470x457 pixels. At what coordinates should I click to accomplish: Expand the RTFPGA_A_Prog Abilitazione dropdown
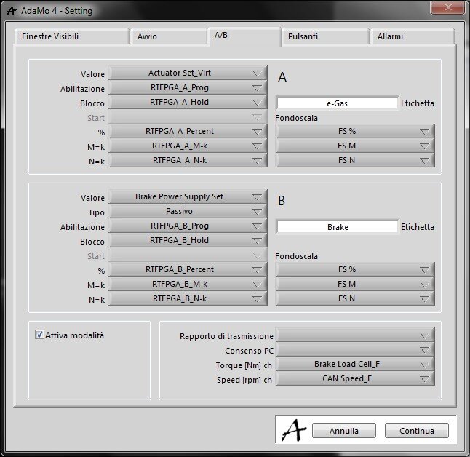(188, 88)
